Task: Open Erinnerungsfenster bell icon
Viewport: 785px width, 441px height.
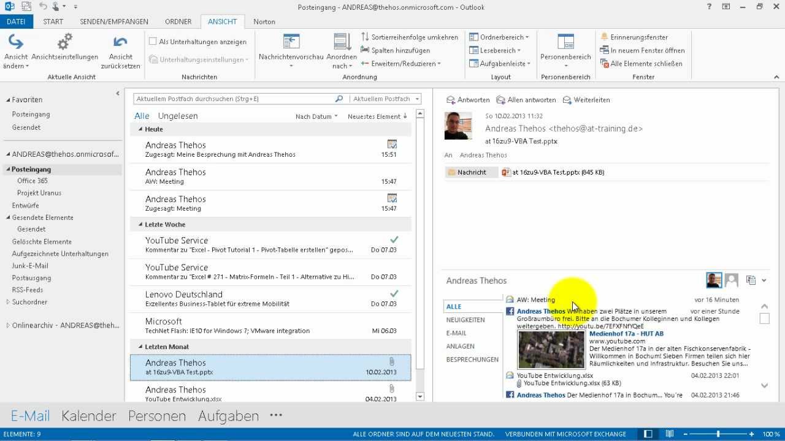Action: [x=605, y=37]
